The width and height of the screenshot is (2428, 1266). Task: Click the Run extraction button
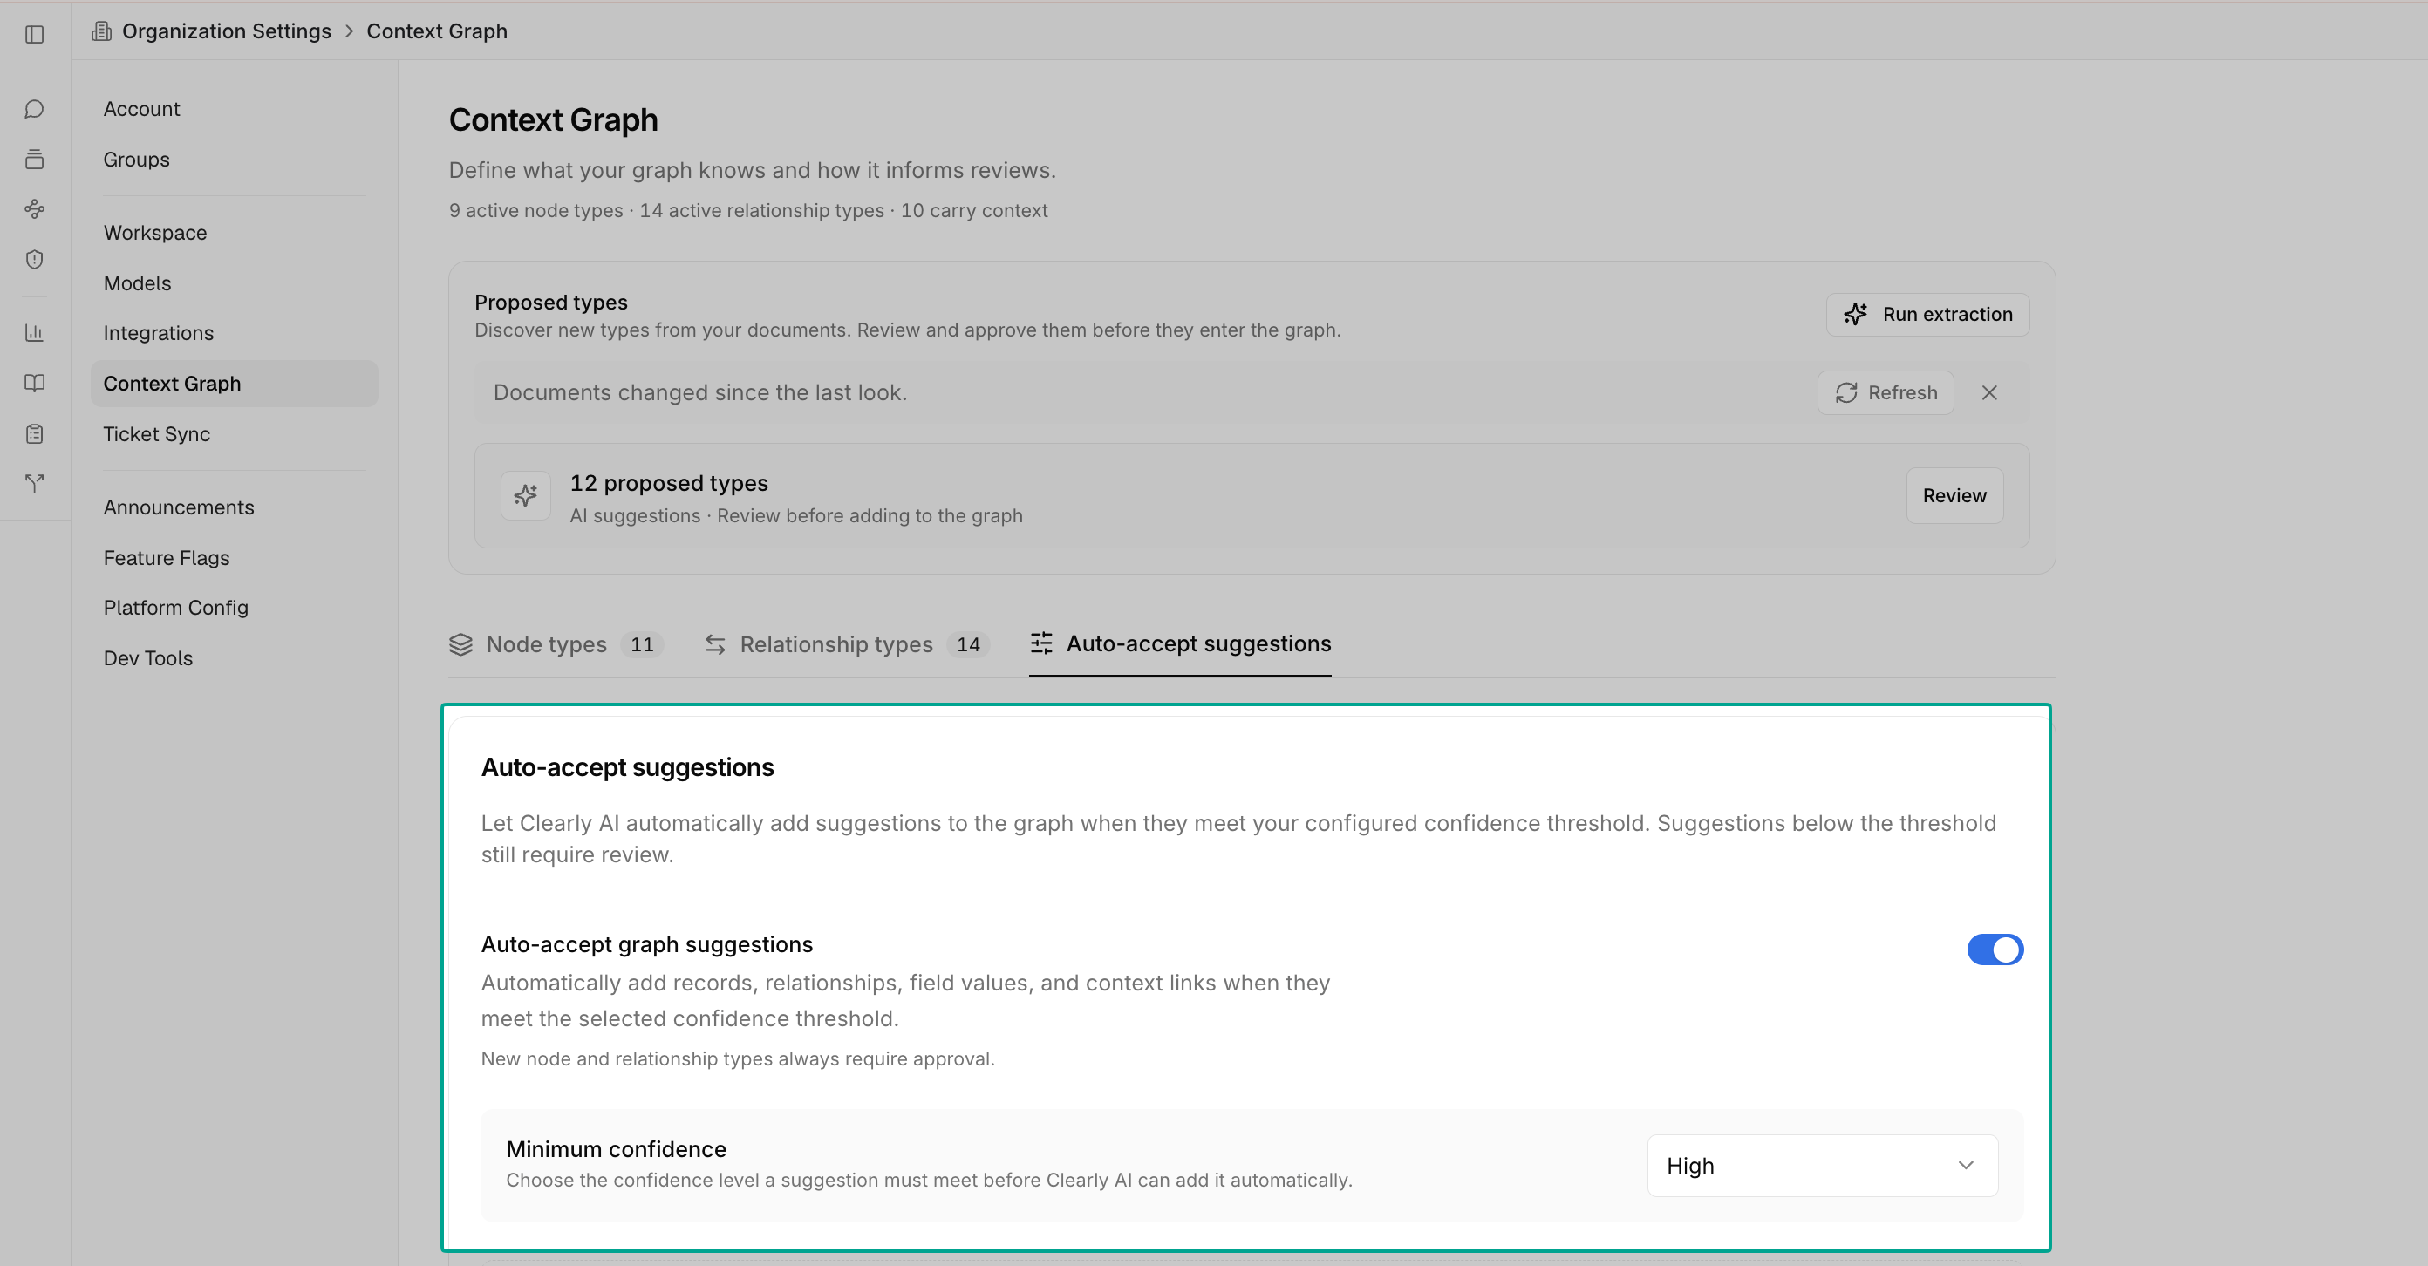tap(1927, 315)
